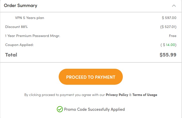Click the dollar sign before coupon amount

[164, 45]
